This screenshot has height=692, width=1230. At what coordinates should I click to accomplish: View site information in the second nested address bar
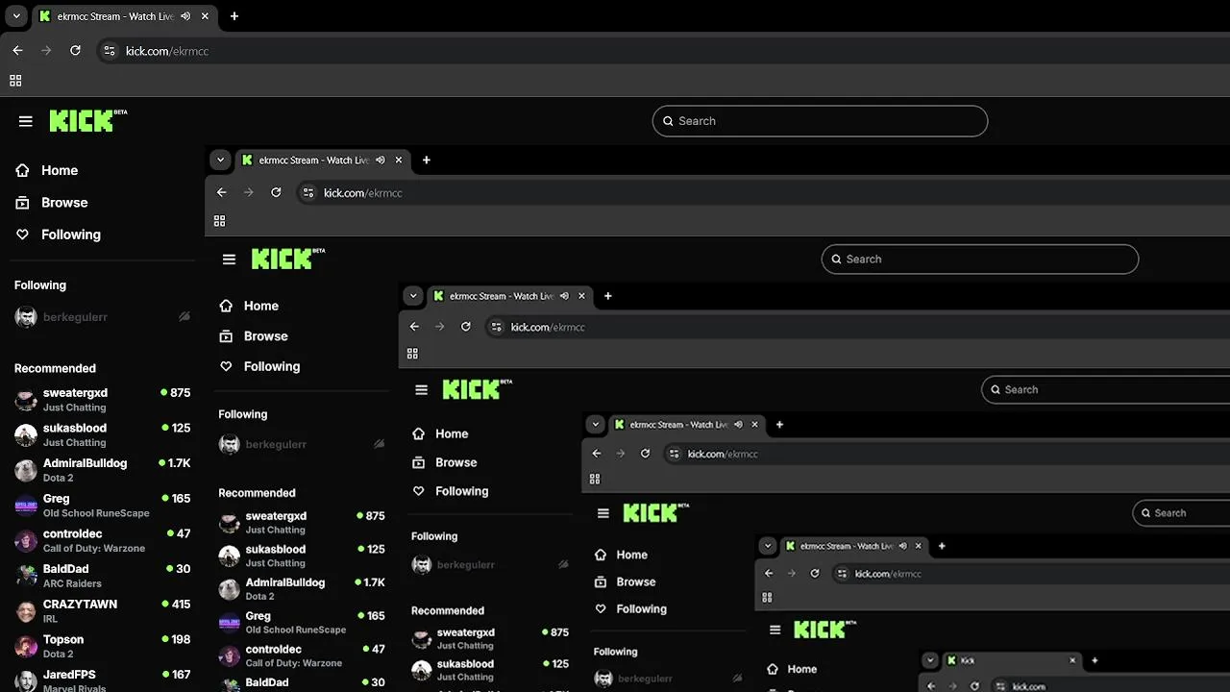pos(308,193)
